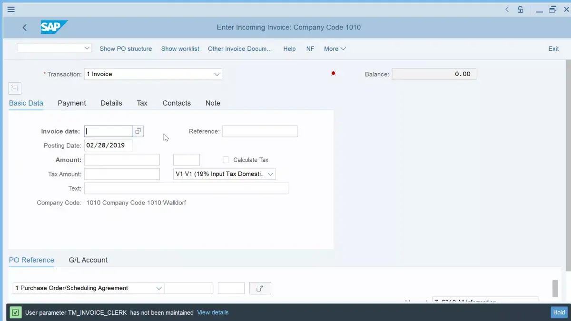
Task: Click the icon button next to purchase order fields
Action: 260,288
